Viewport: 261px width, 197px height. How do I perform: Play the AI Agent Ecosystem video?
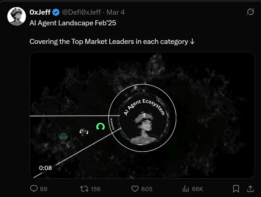click(x=142, y=115)
